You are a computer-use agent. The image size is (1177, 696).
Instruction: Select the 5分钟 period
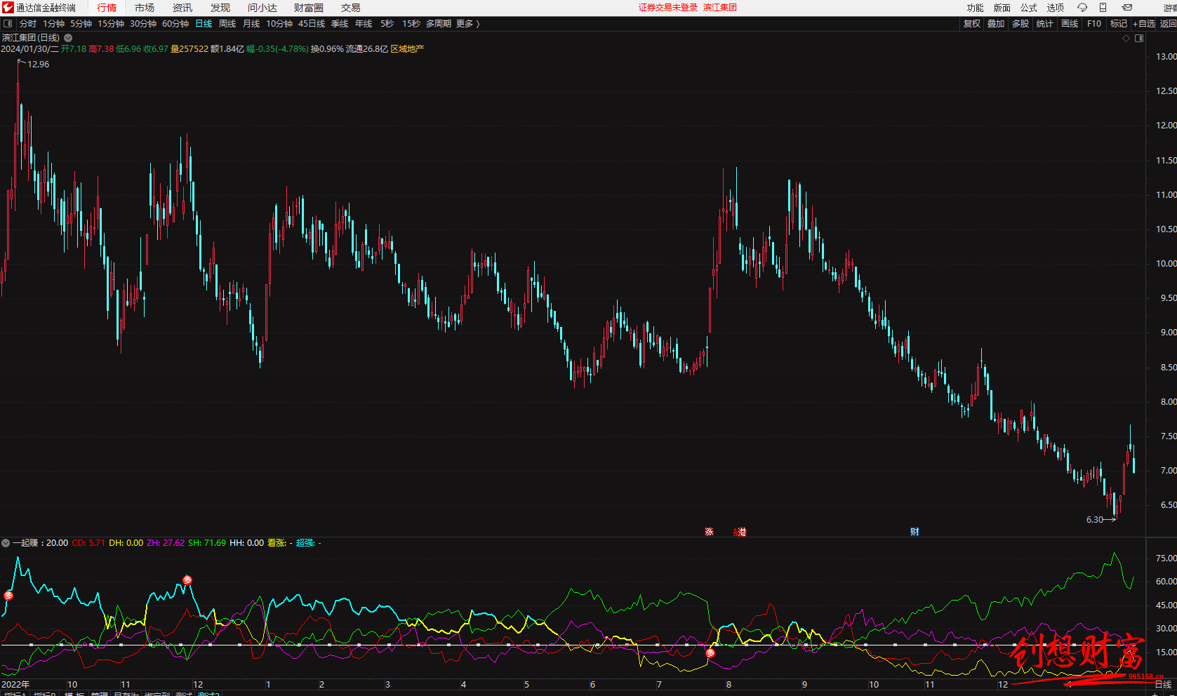(81, 24)
